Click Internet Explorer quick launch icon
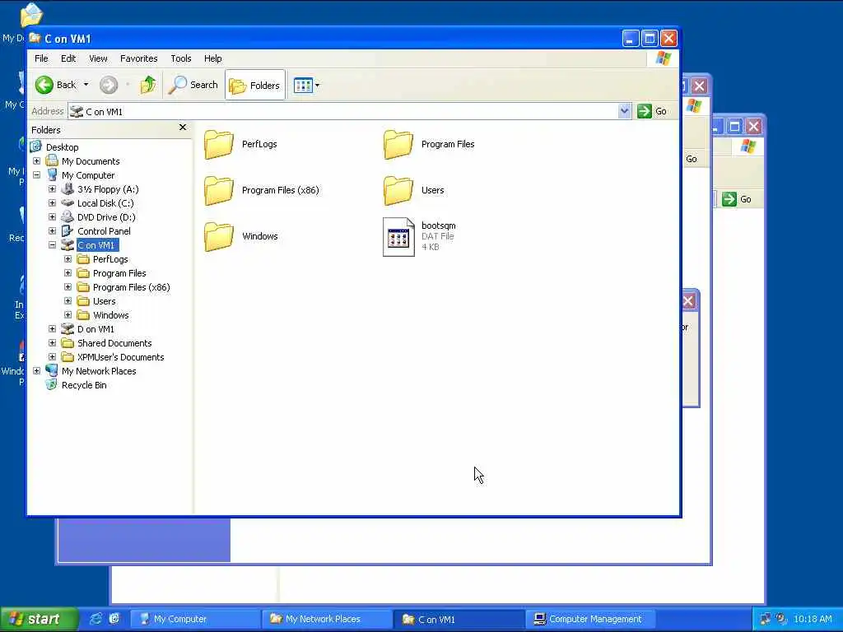Viewport: 843px width, 632px height. pyautogui.click(x=95, y=619)
